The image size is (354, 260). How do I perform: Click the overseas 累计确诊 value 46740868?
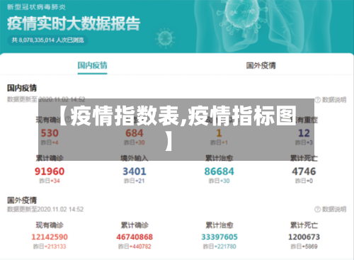click(135, 237)
